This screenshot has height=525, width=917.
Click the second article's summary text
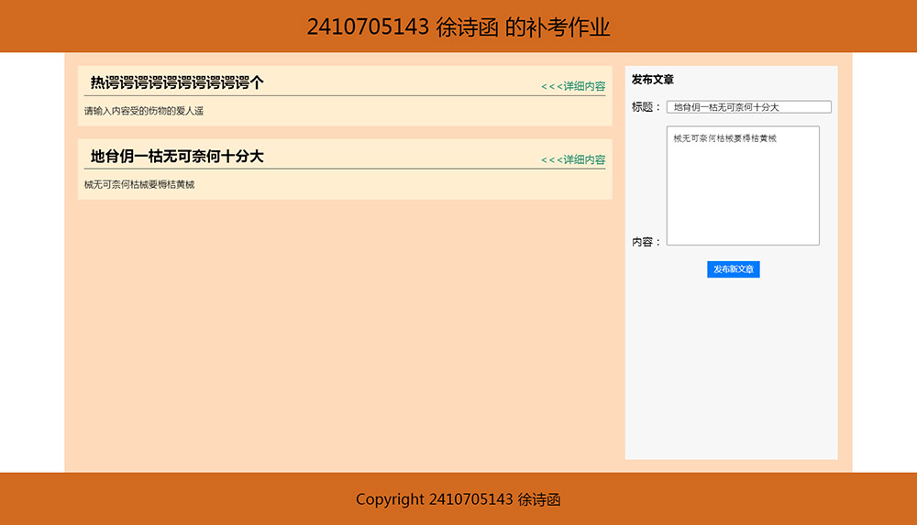click(x=139, y=184)
